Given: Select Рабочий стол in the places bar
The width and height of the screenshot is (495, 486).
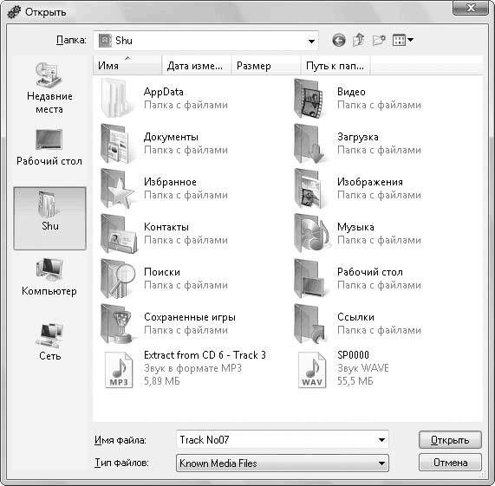Looking at the screenshot, I should pos(49,147).
